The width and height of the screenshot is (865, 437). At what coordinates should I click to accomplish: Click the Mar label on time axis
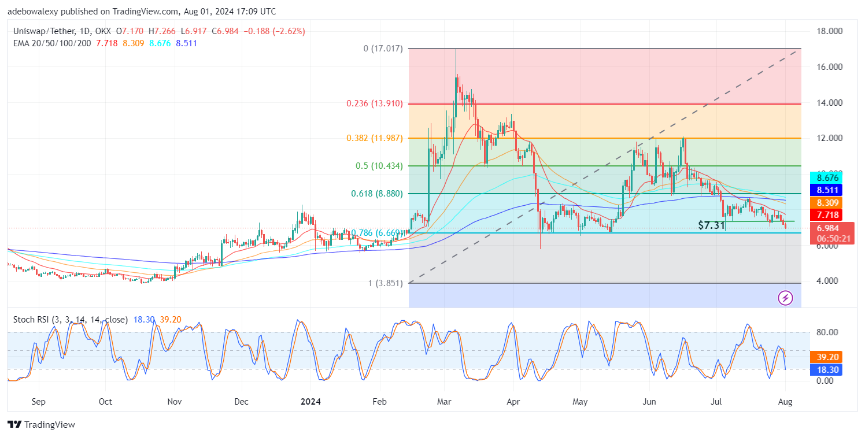coord(444,401)
